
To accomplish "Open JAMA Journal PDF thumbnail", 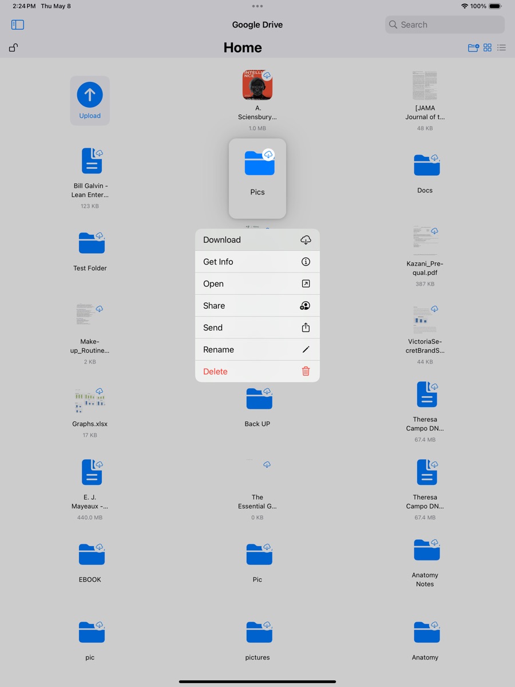I will (425, 86).
